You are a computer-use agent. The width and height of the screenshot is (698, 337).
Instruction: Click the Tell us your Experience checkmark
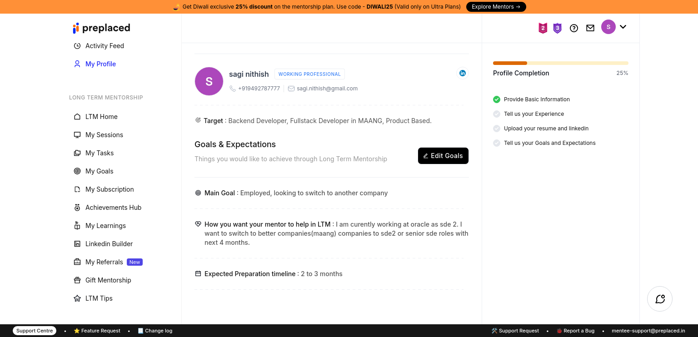[497, 114]
